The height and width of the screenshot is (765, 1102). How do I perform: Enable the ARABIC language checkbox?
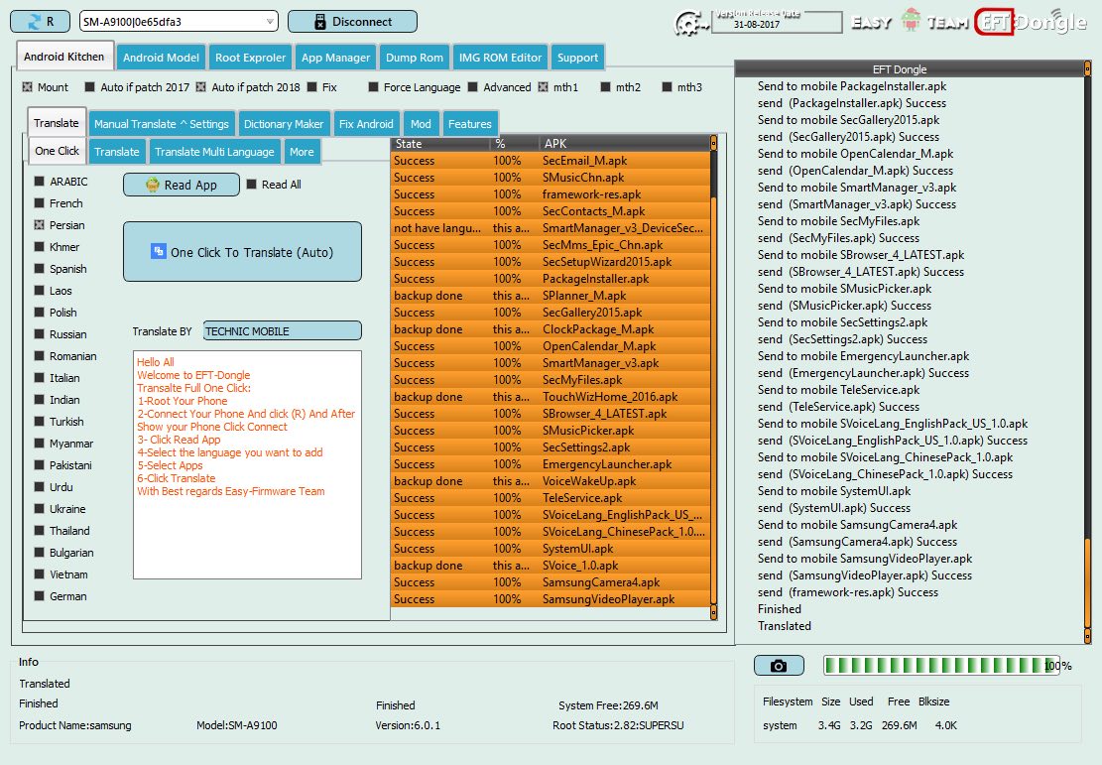pyautogui.click(x=40, y=182)
